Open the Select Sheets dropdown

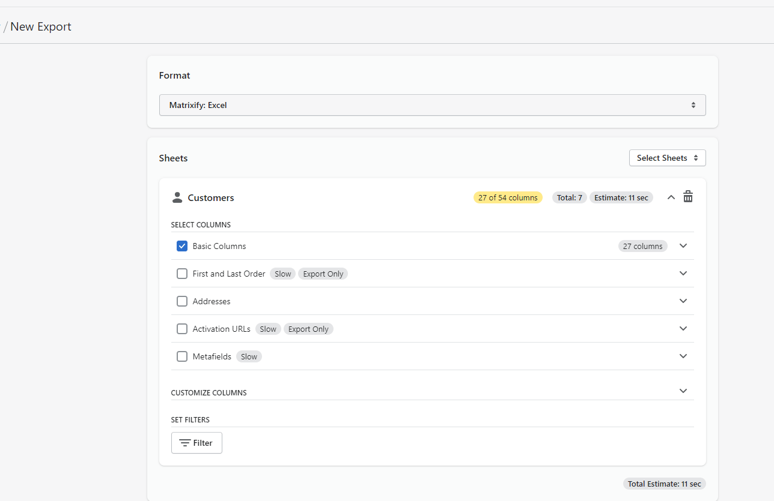[x=667, y=158]
